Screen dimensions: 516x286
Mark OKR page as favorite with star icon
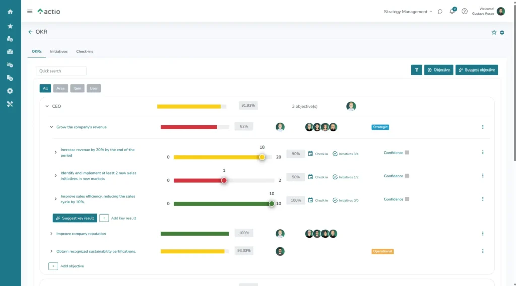(x=494, y=32)
